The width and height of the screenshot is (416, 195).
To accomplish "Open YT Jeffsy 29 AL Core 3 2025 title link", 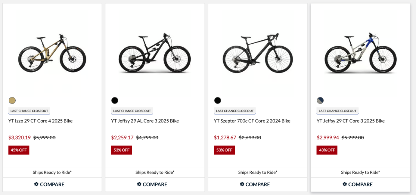I will pyautogui.click(x=145, y=121).
